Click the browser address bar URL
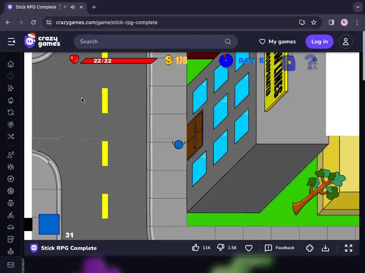 tap(107, 22)
